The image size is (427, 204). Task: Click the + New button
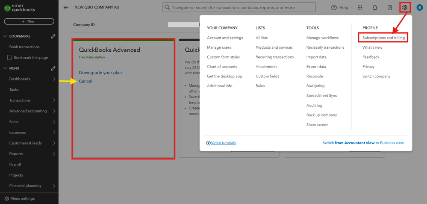29,21
